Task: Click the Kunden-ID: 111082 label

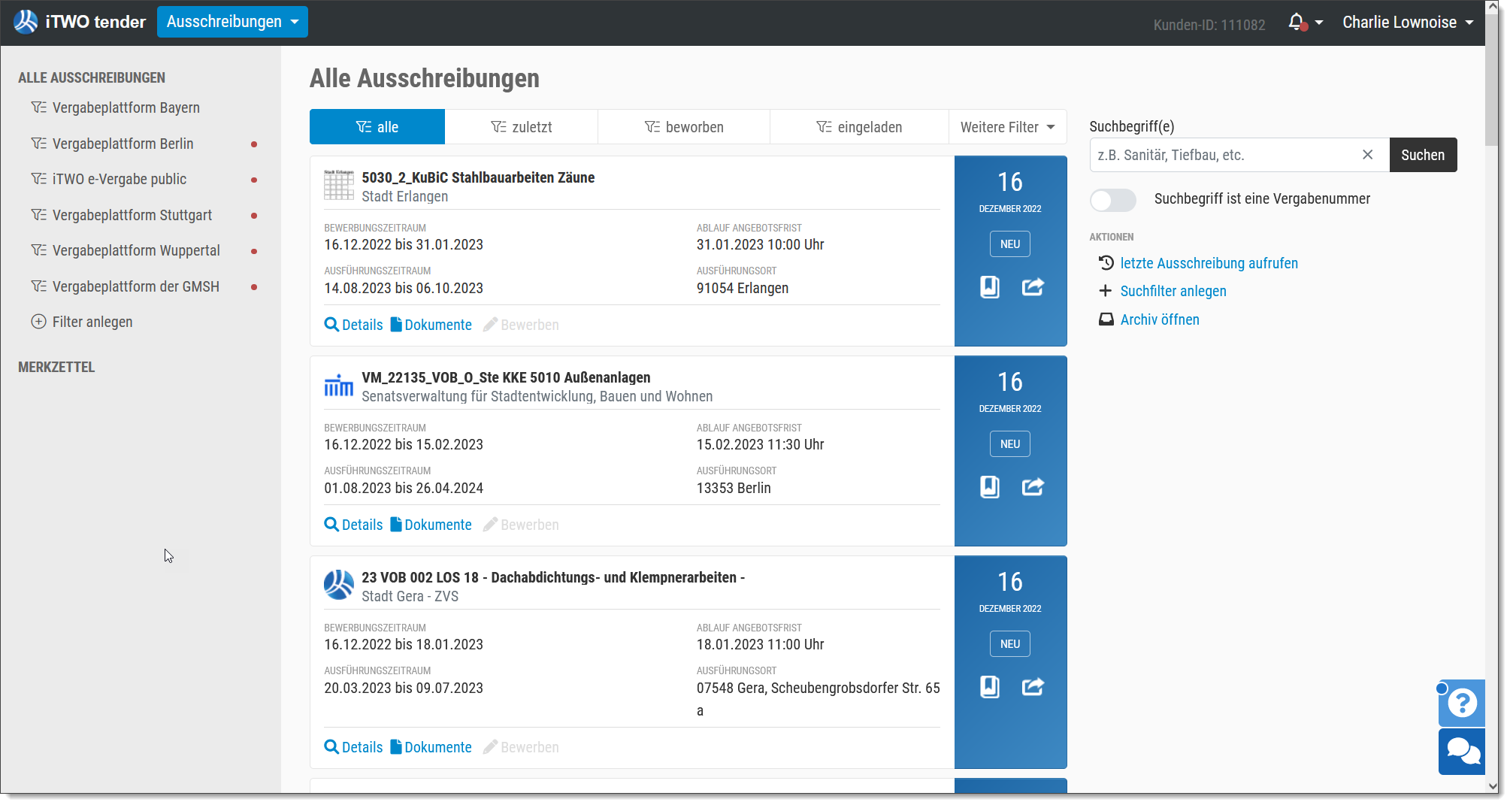Action: (x=1209, y=25)
